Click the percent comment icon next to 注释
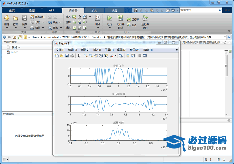This screenshot has height=164, width=234. point(74,22)
